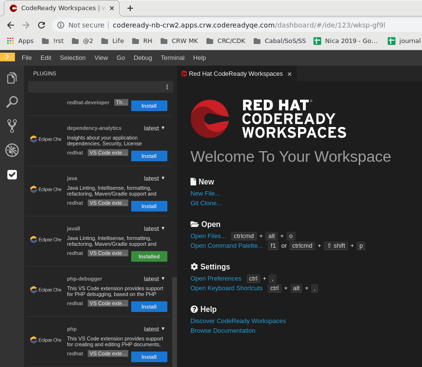Click the Installed button for java8 plugin
The image size is (422, 367).
(x=149, y=256)
